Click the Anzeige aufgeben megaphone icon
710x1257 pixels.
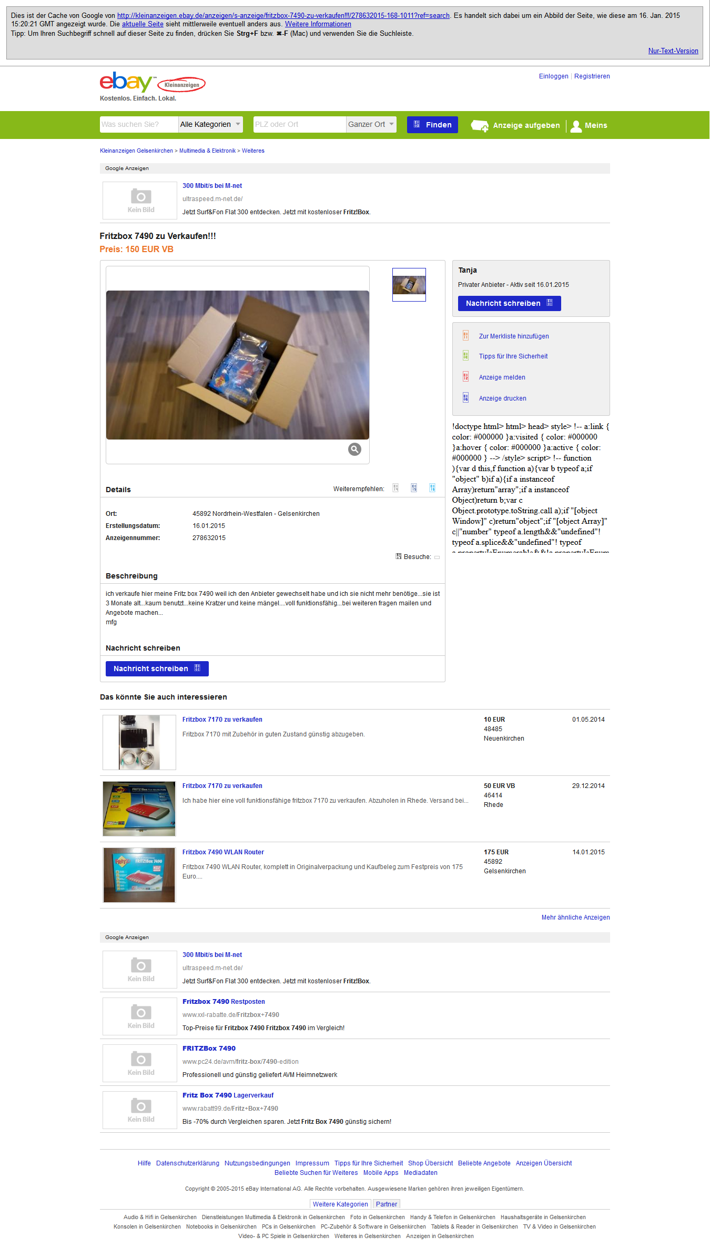480,125
